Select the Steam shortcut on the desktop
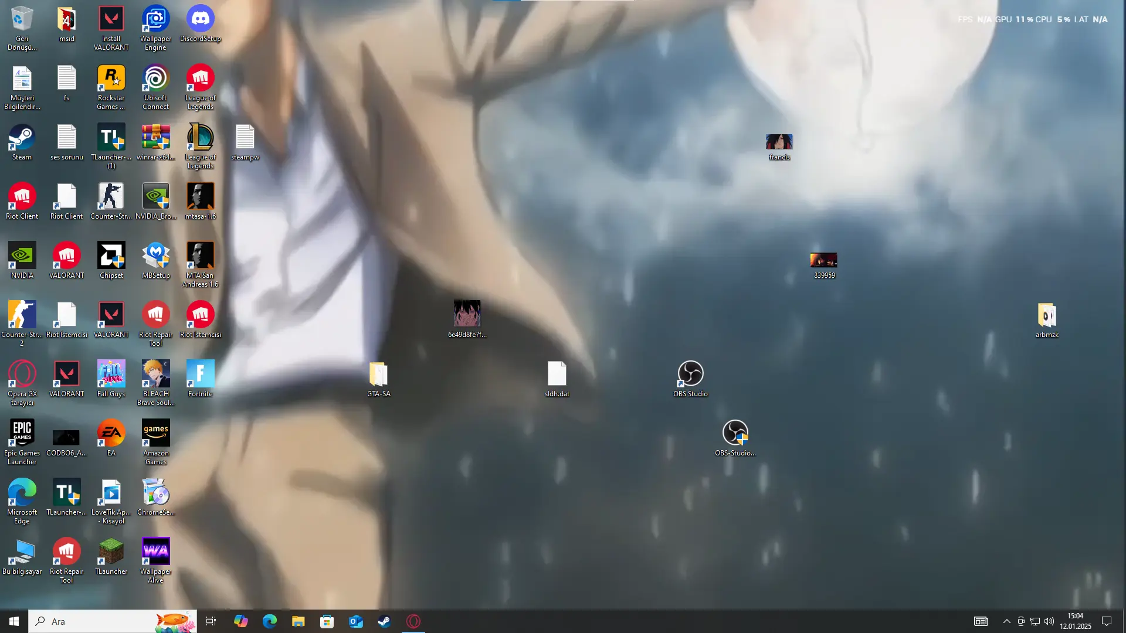 coord(22,142)
